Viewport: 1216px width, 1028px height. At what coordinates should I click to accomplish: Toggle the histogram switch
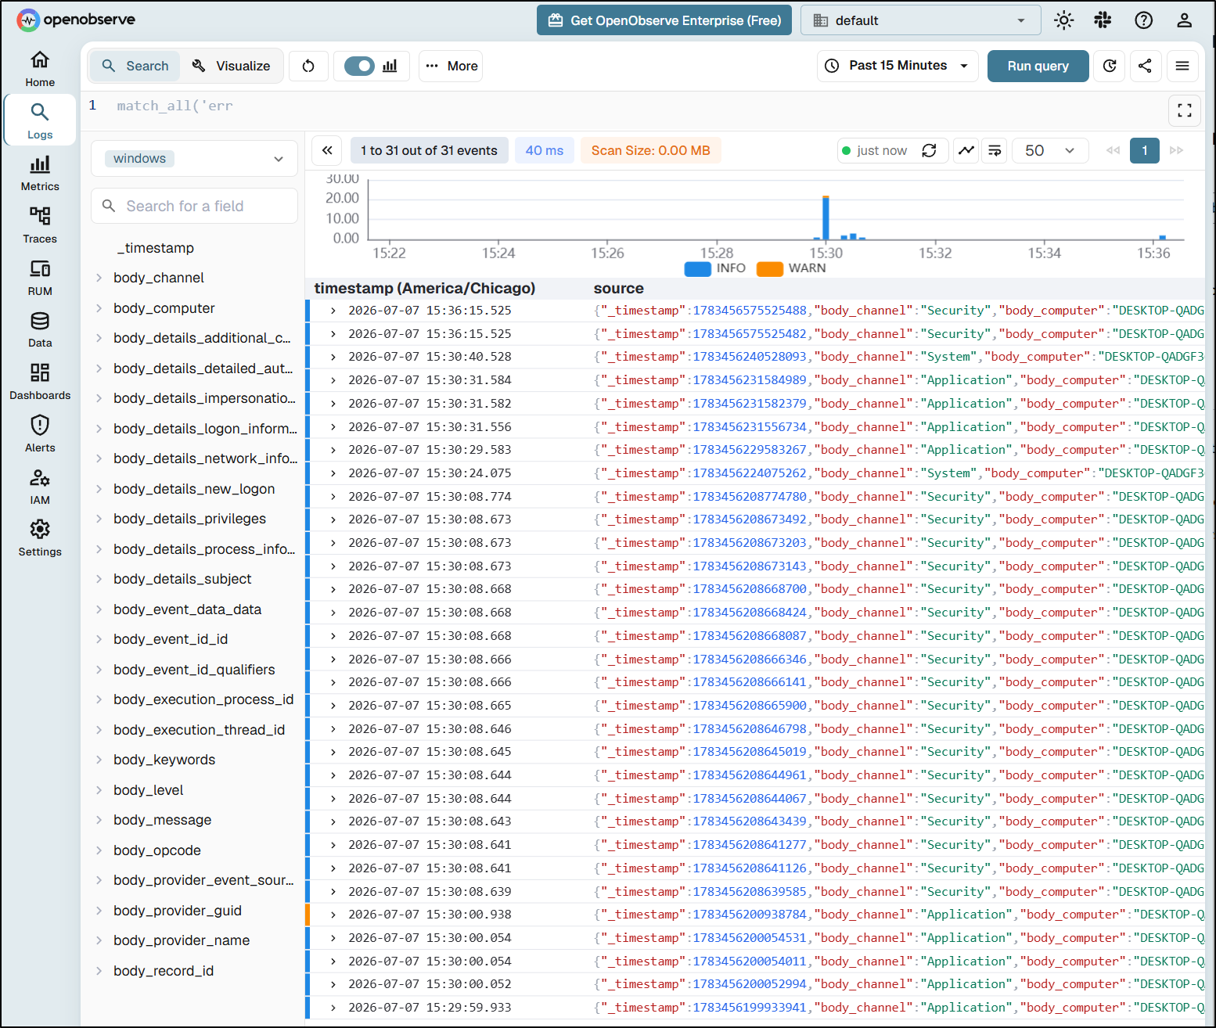[x=360, y=66]
